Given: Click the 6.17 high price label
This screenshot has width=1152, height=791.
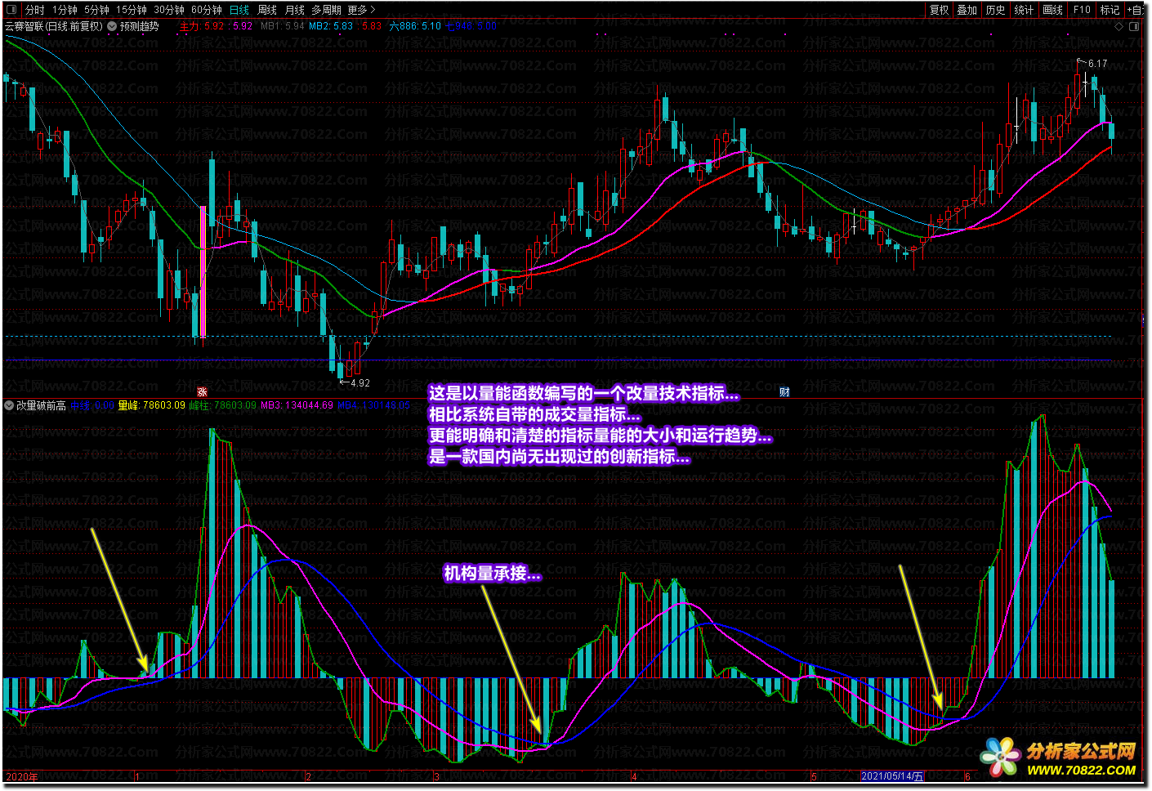Looking at the screenshot, I should coord(1097,63).
